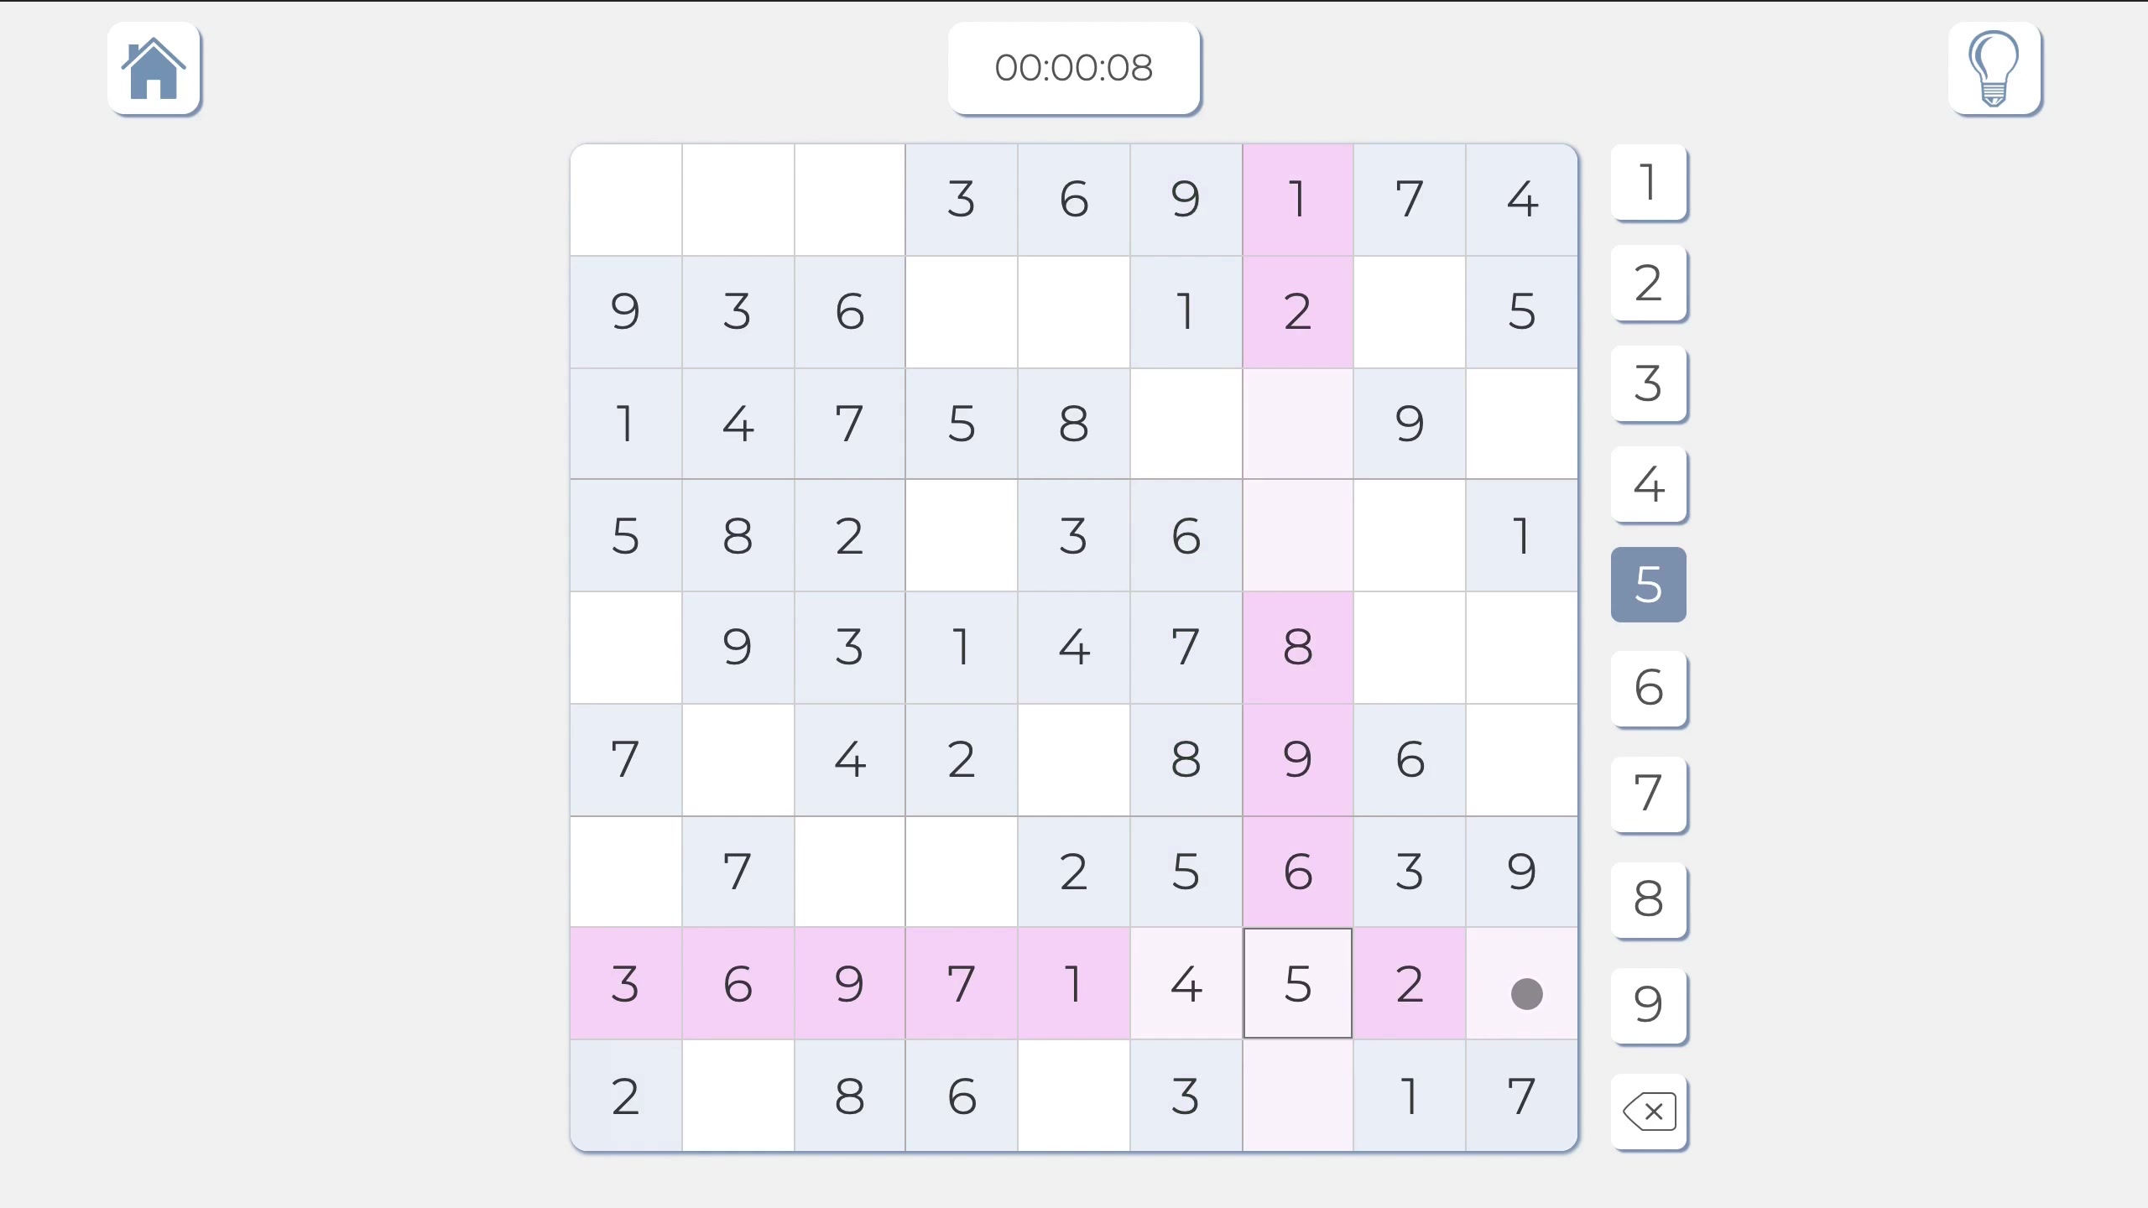2148x1208 pixels.
Task: Select number 1 on the number pad
Action: [1649, 183]
